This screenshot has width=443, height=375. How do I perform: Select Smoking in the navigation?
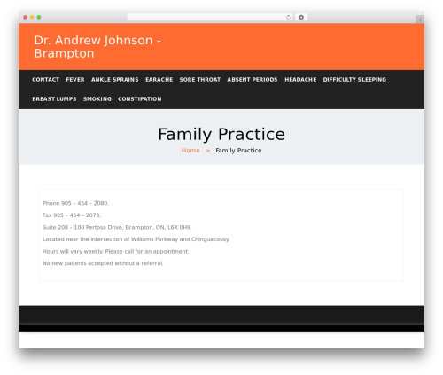click(x=97, y=99)
